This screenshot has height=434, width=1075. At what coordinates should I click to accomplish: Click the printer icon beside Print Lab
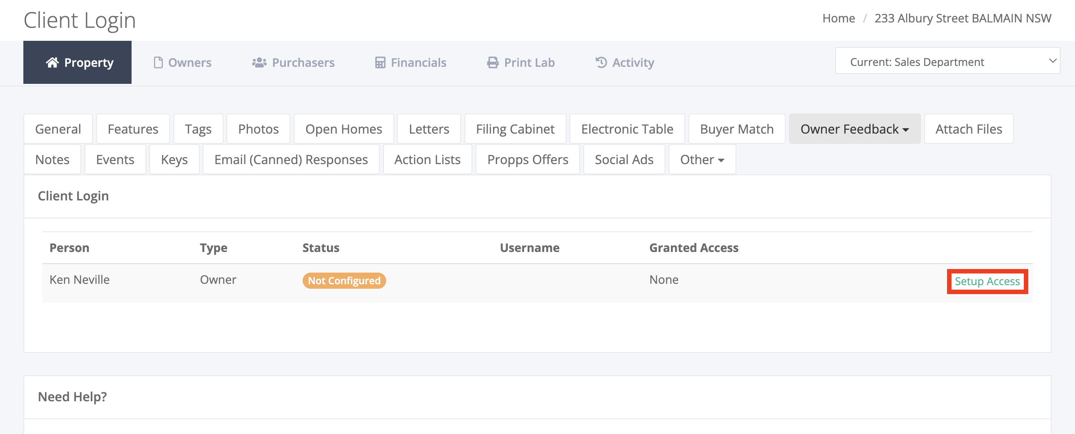point(493,62)
